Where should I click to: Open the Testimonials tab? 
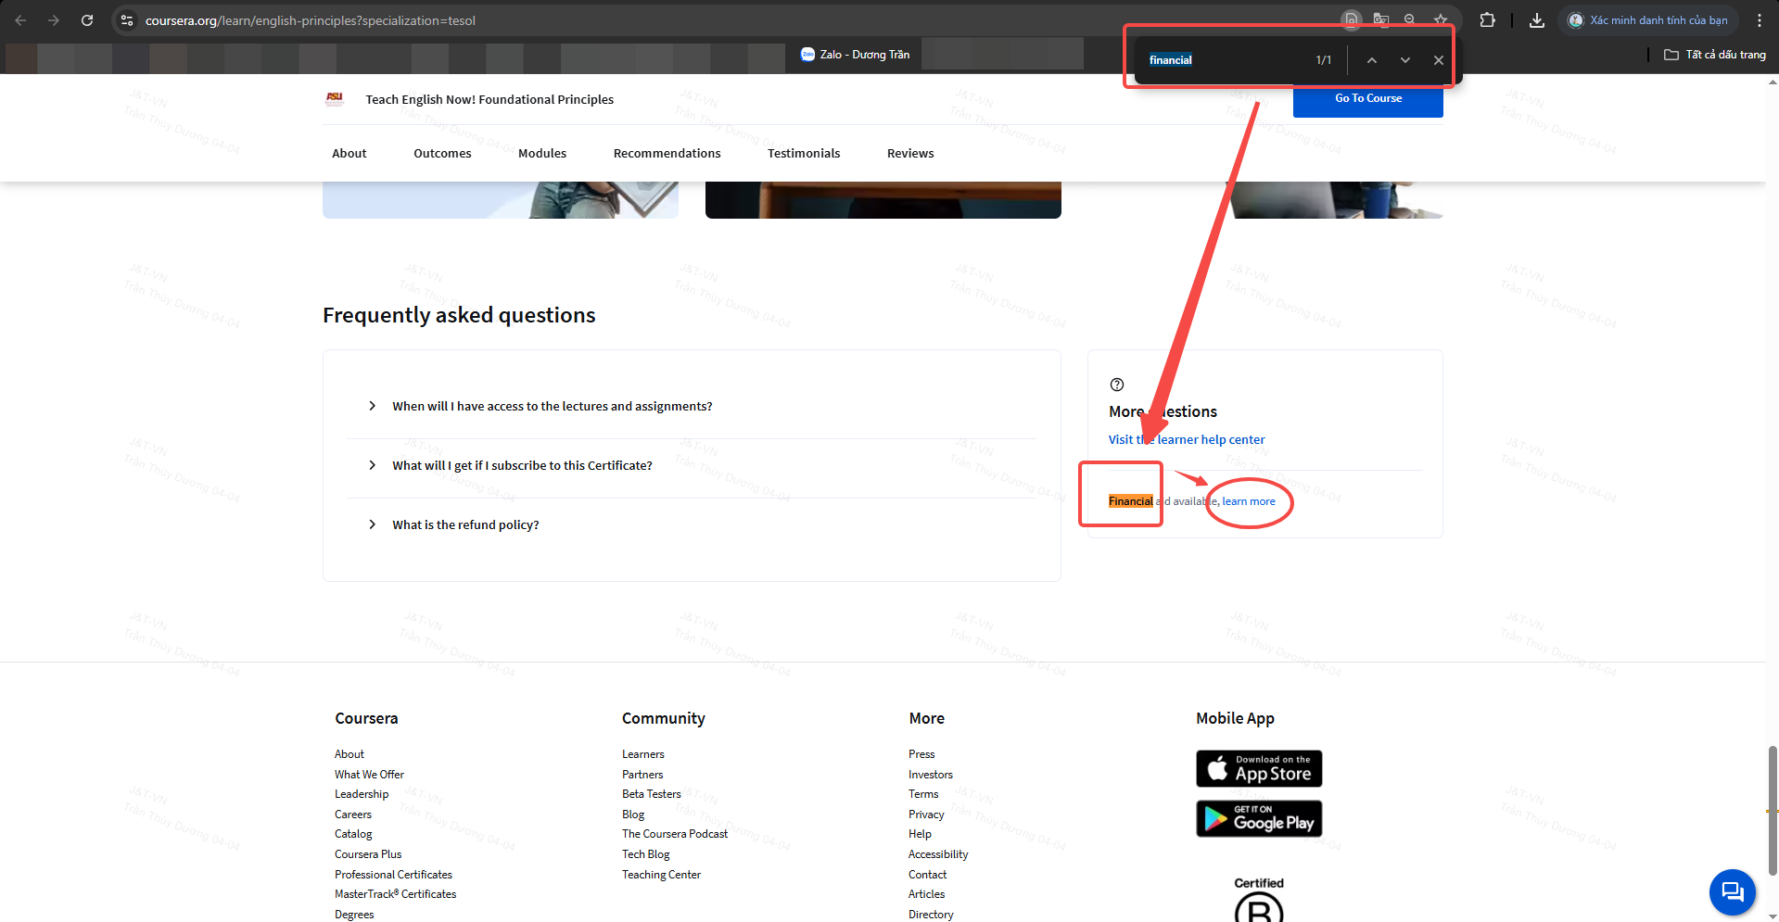pyautogui.click(x=803, y=154)
